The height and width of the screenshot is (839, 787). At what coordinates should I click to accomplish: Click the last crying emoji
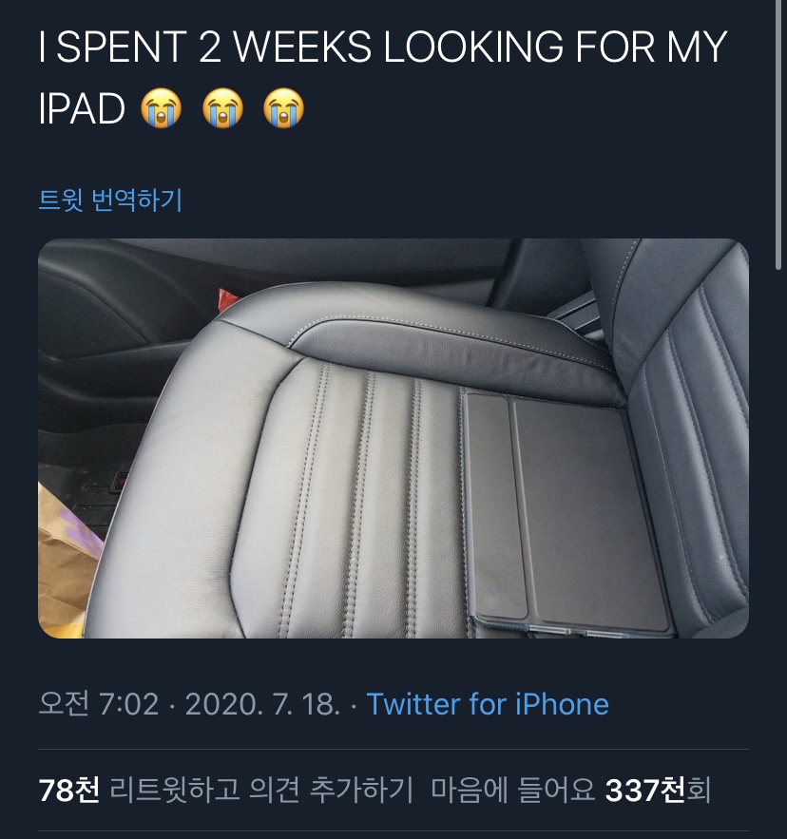point(284,108)
